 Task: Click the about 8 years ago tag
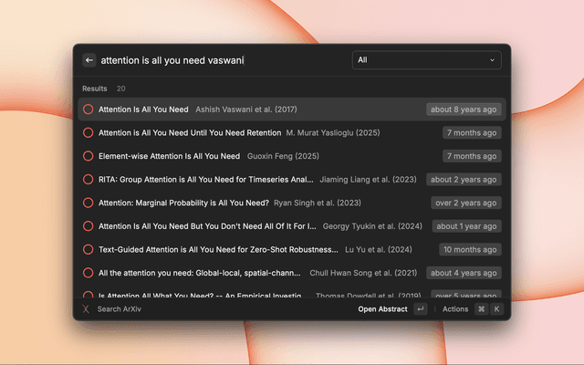463,109
